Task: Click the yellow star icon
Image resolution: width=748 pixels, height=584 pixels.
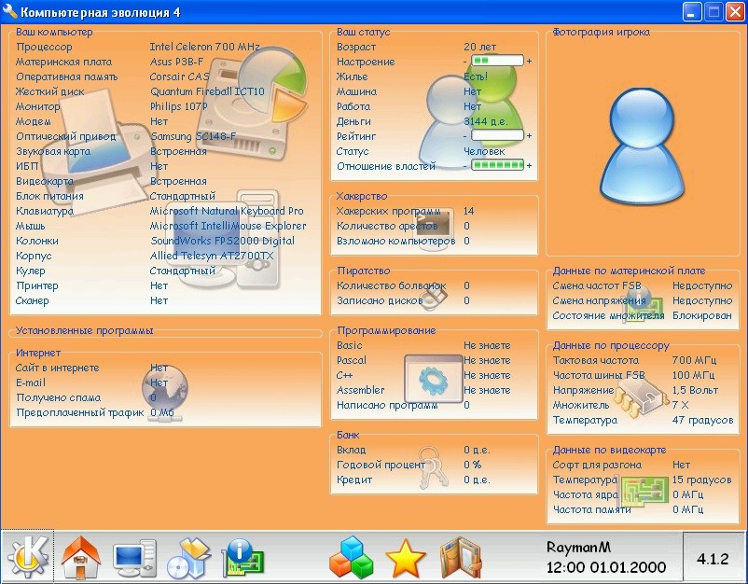Action: [x=406, y=558]
